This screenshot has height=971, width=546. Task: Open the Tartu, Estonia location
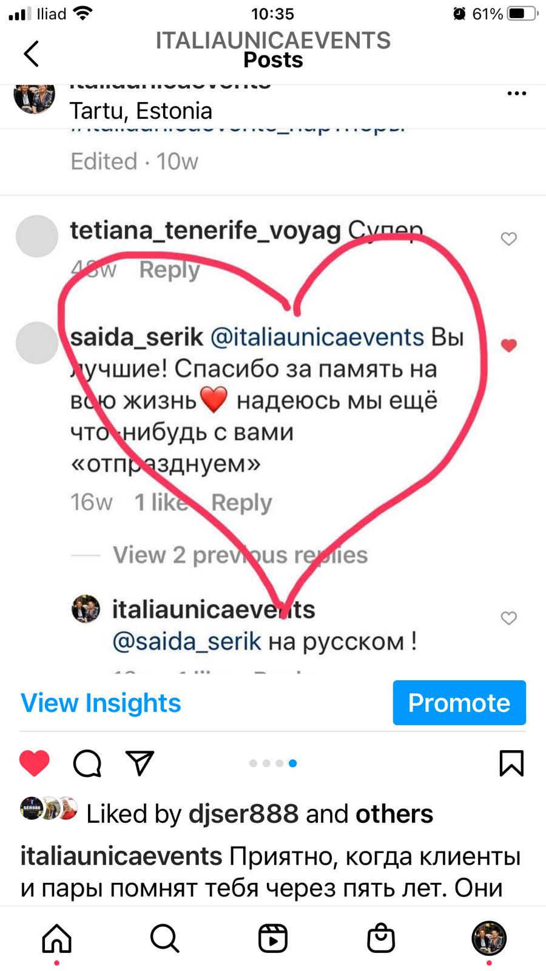[141, 111]
